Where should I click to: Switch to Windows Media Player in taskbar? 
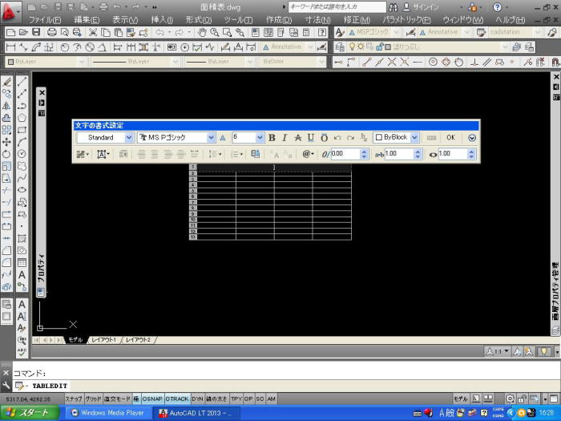coord(107,413)
